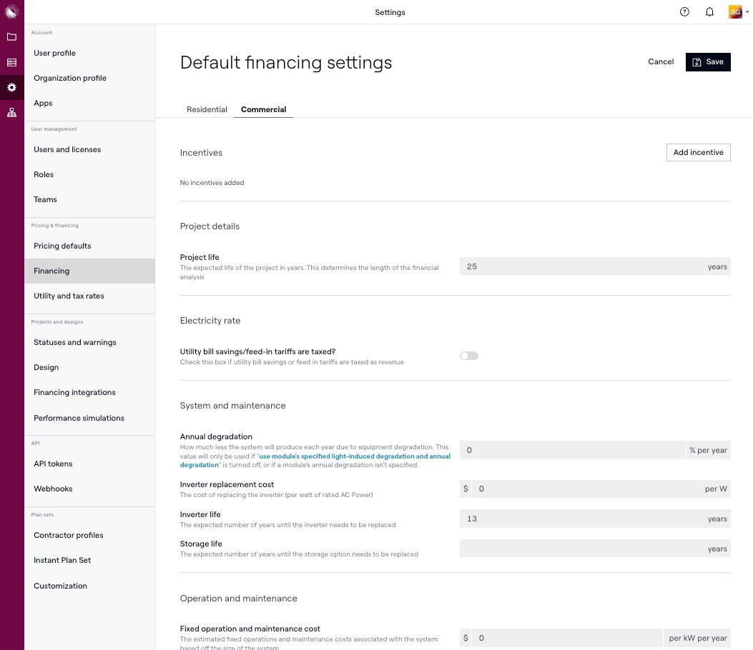753x650 pixels.
Task: Switch to the Residential tab
Action: (207, 110)
